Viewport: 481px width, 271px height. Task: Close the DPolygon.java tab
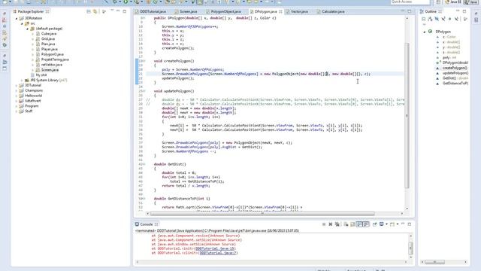280,11
